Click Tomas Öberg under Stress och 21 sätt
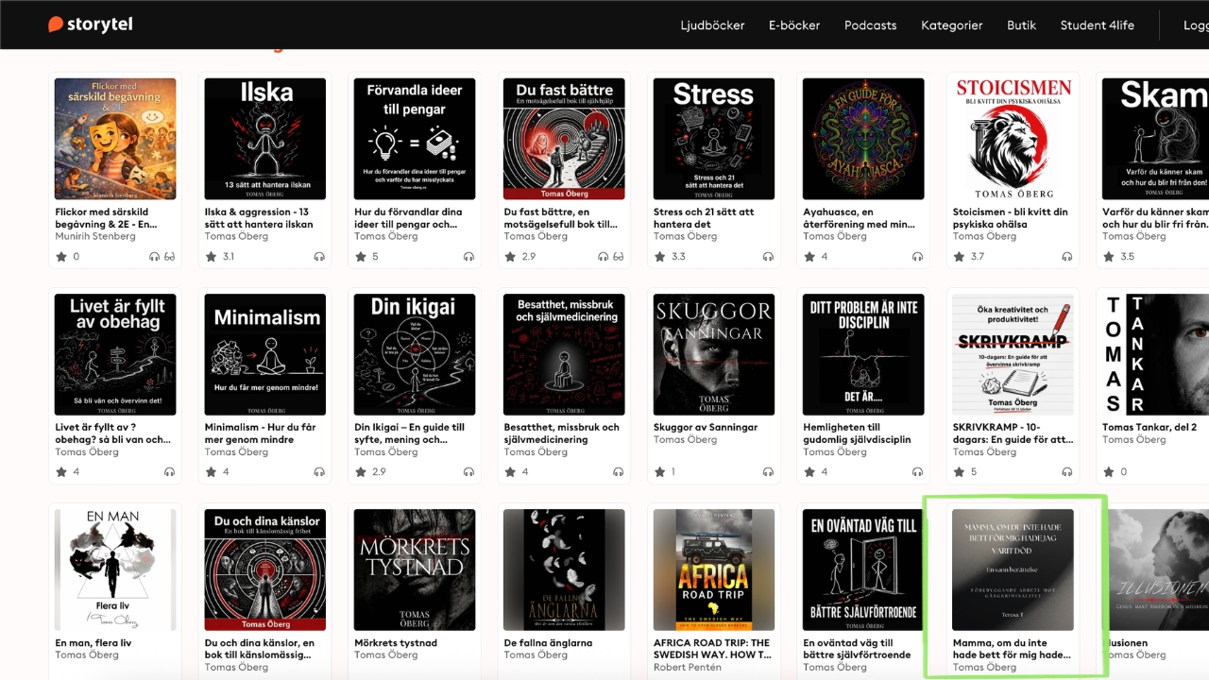The width and height of the screenshot is (1209, 680). tap(686, 236)
